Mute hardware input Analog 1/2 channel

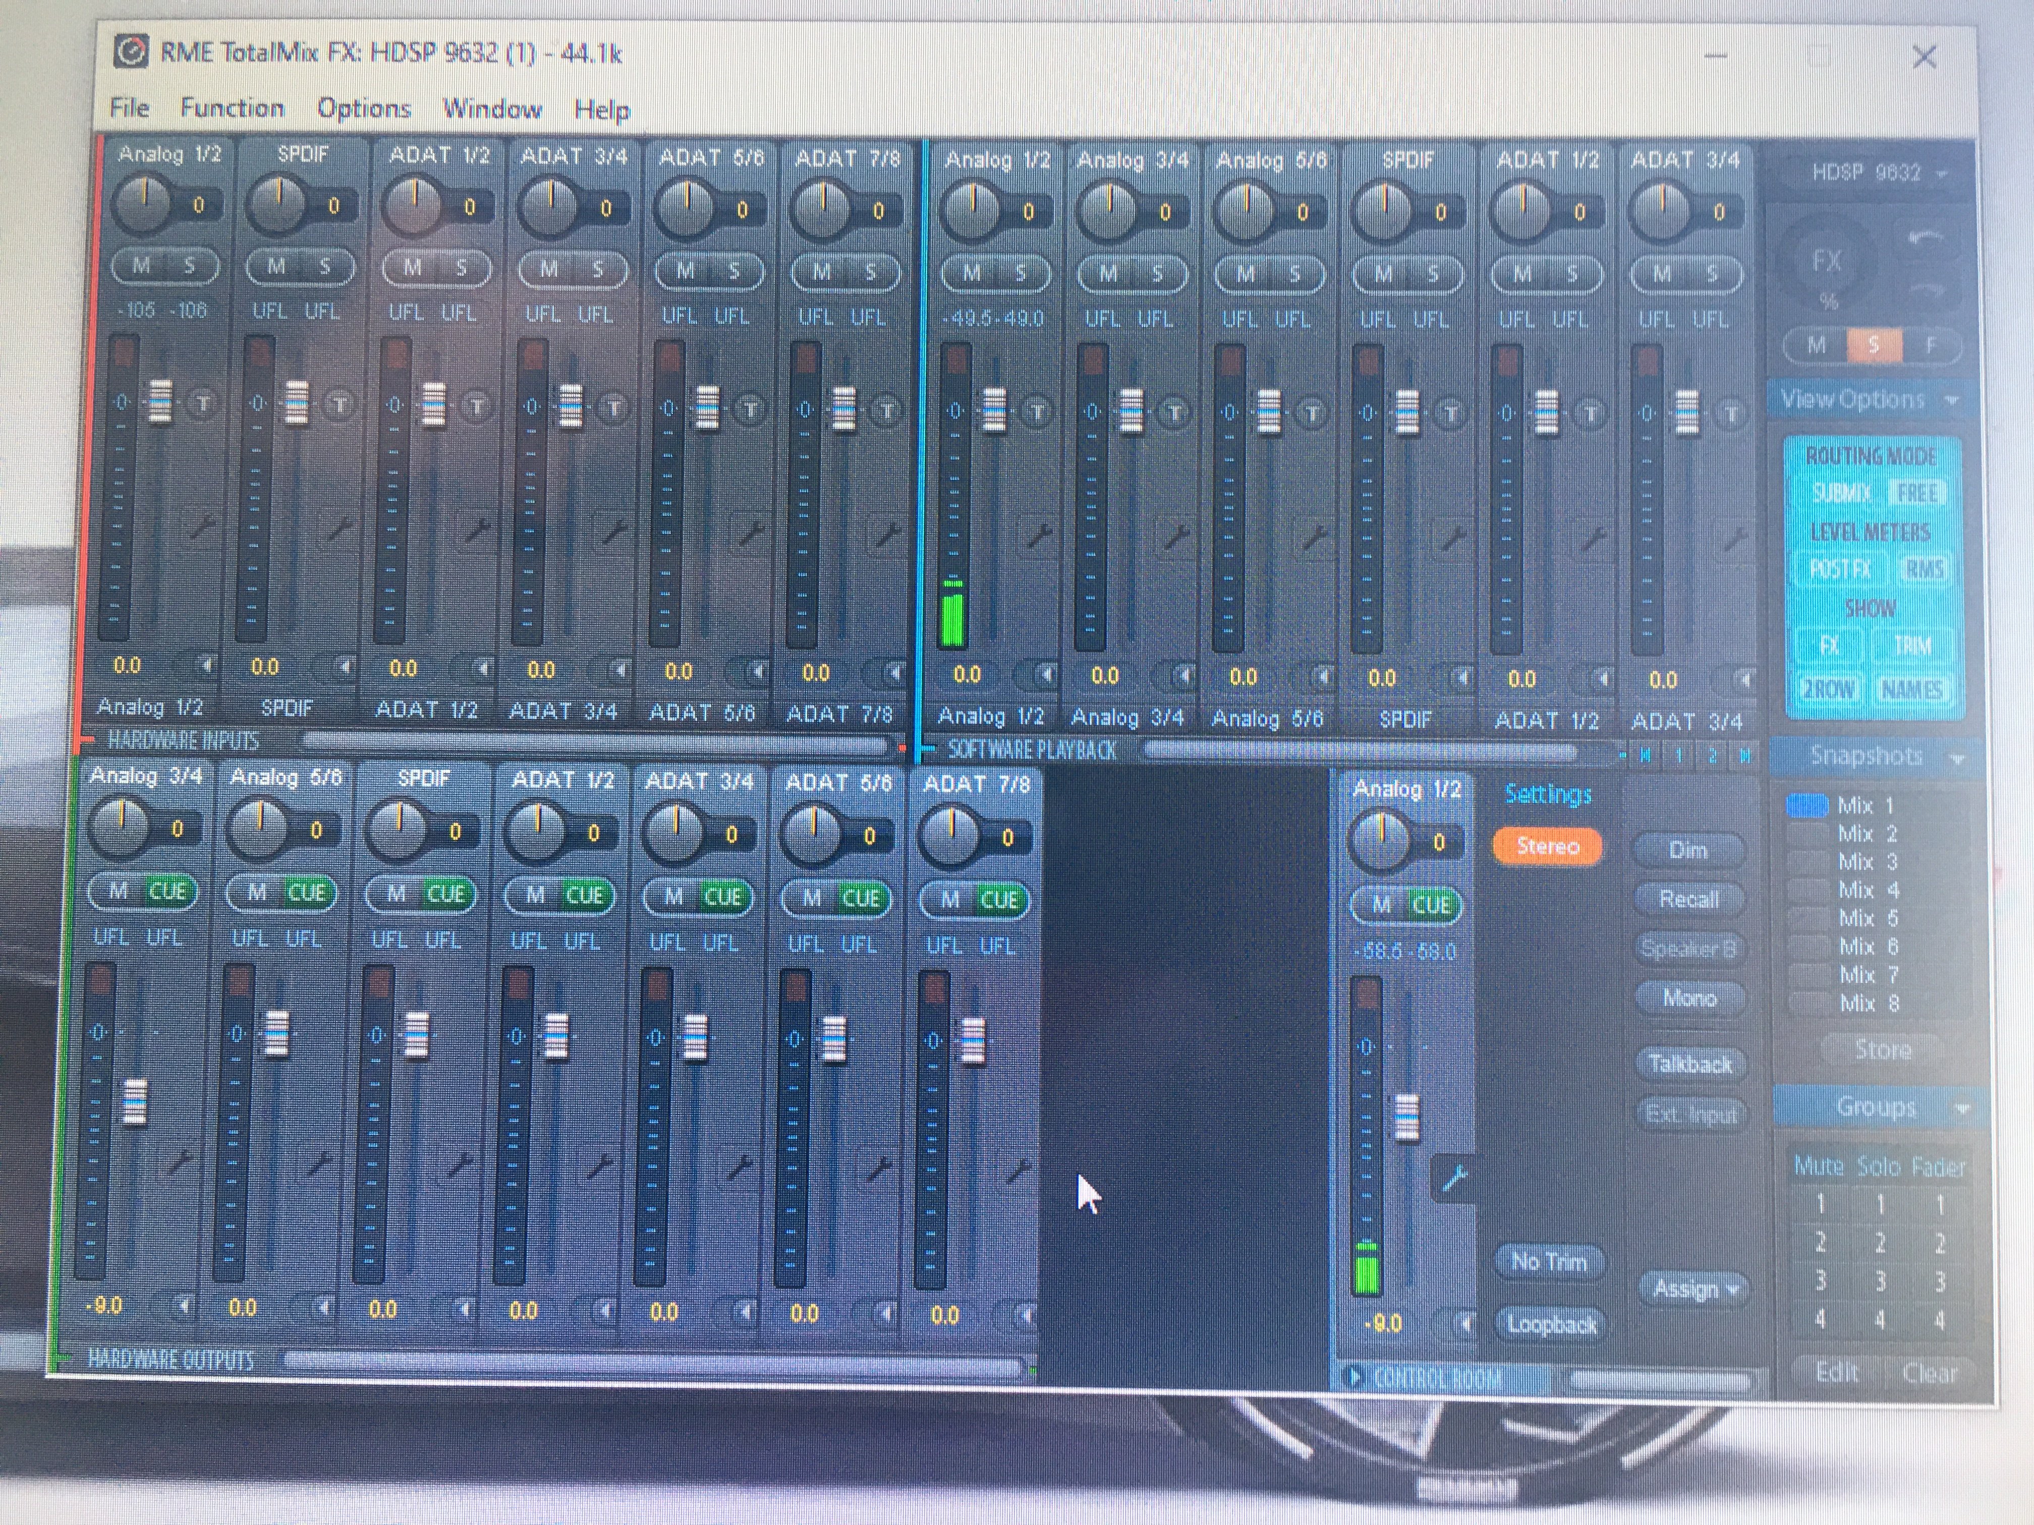pos(142,267)
